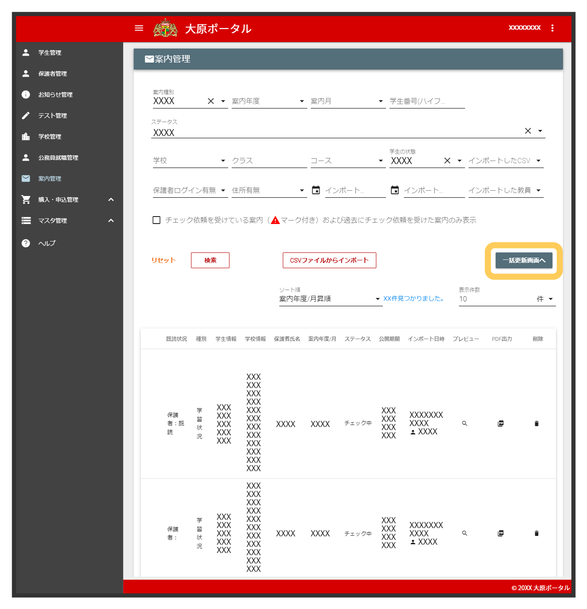Viewport: 587px width, 609px height.
Task: Click the vertical three-dot options icon
Action: [x=552, y=28]
